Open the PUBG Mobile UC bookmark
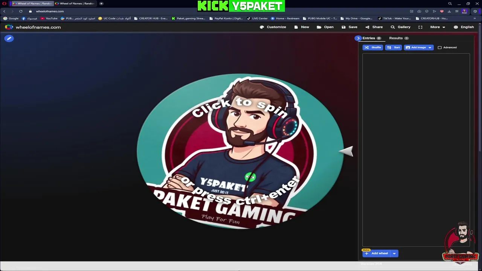The width and height of the screenshot is (482, 271). (x=320, y=18)
